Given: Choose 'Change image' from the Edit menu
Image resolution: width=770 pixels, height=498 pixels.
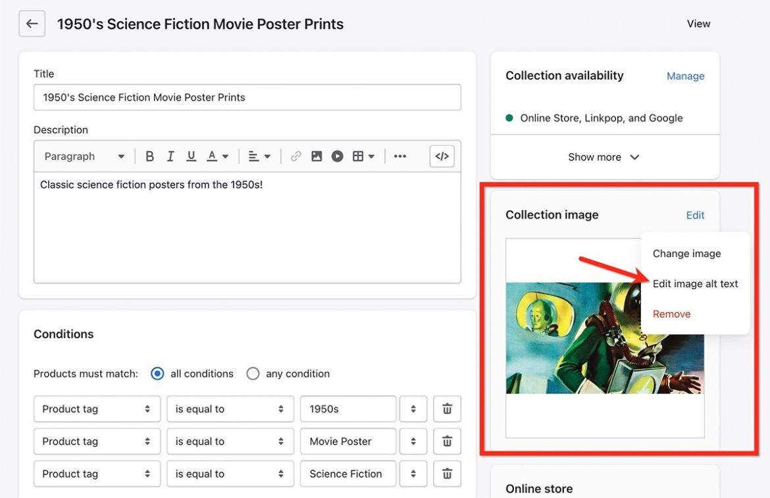Looking at the screenshot, I should pyautogui.click(x=686, y=253).
